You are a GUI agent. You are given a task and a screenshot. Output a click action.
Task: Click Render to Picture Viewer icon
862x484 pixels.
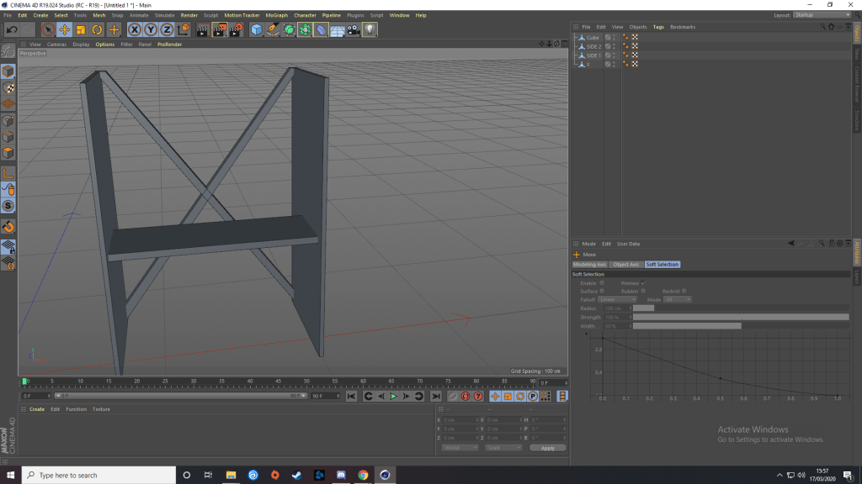pyautogui.click(x=219, y=30)
